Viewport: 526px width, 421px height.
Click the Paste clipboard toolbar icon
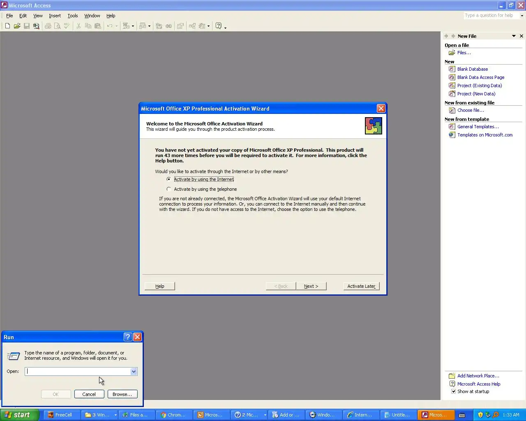click(x=98, y=26)
